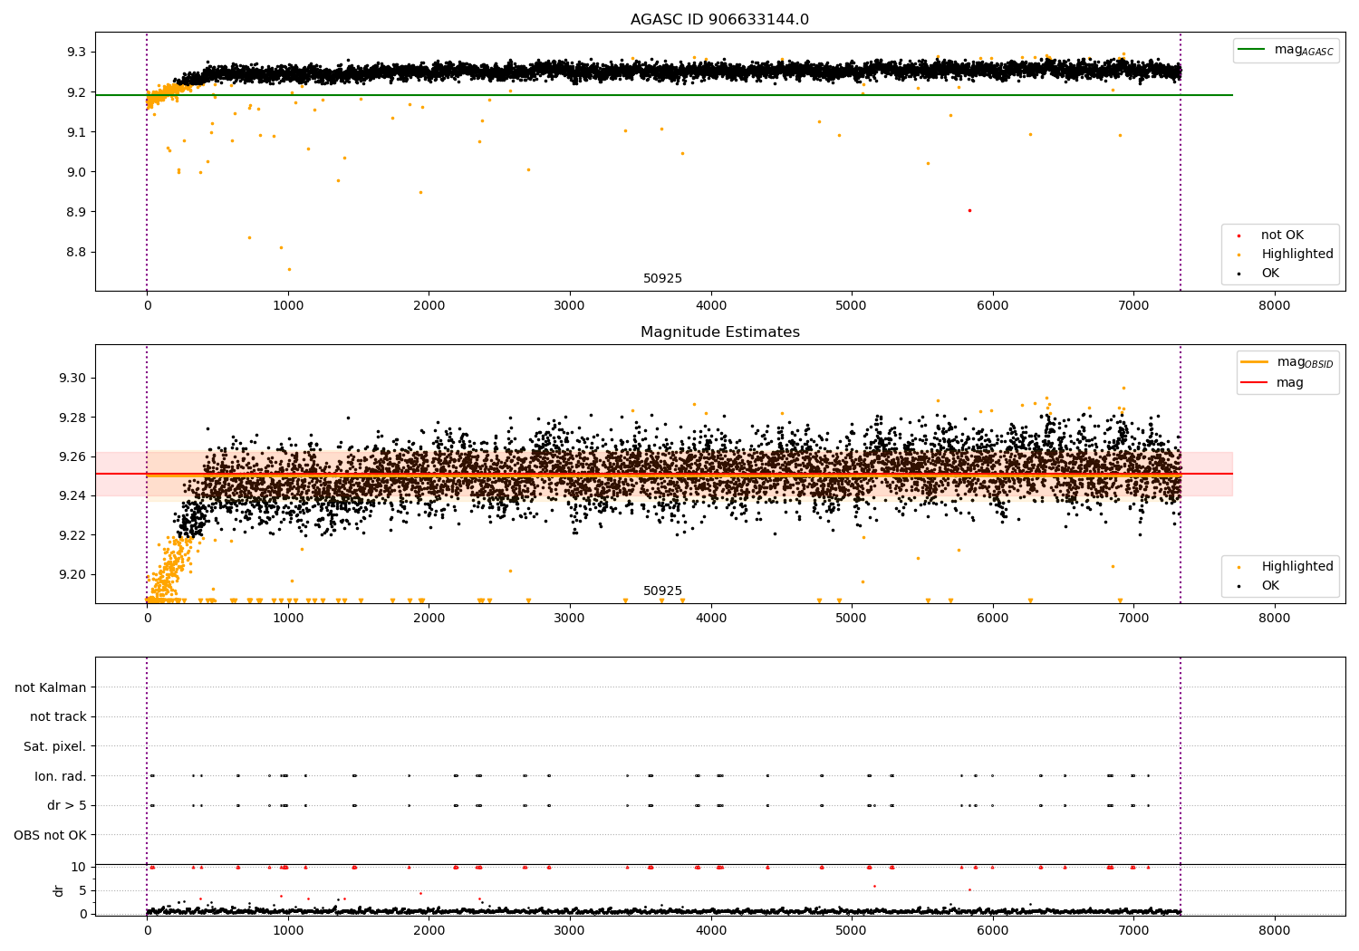
Task: Click "50925" label in Magnitude Estimates plot
Action: click(x=662, y=591)
